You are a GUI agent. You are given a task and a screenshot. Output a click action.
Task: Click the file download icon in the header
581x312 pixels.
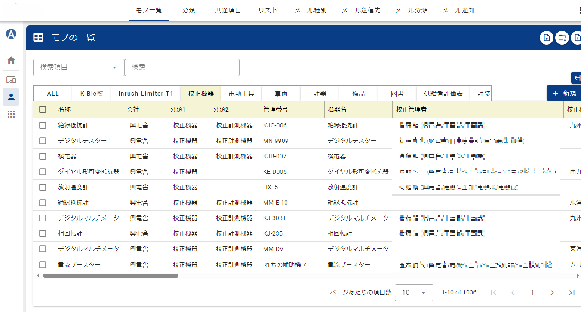point(576,38)
